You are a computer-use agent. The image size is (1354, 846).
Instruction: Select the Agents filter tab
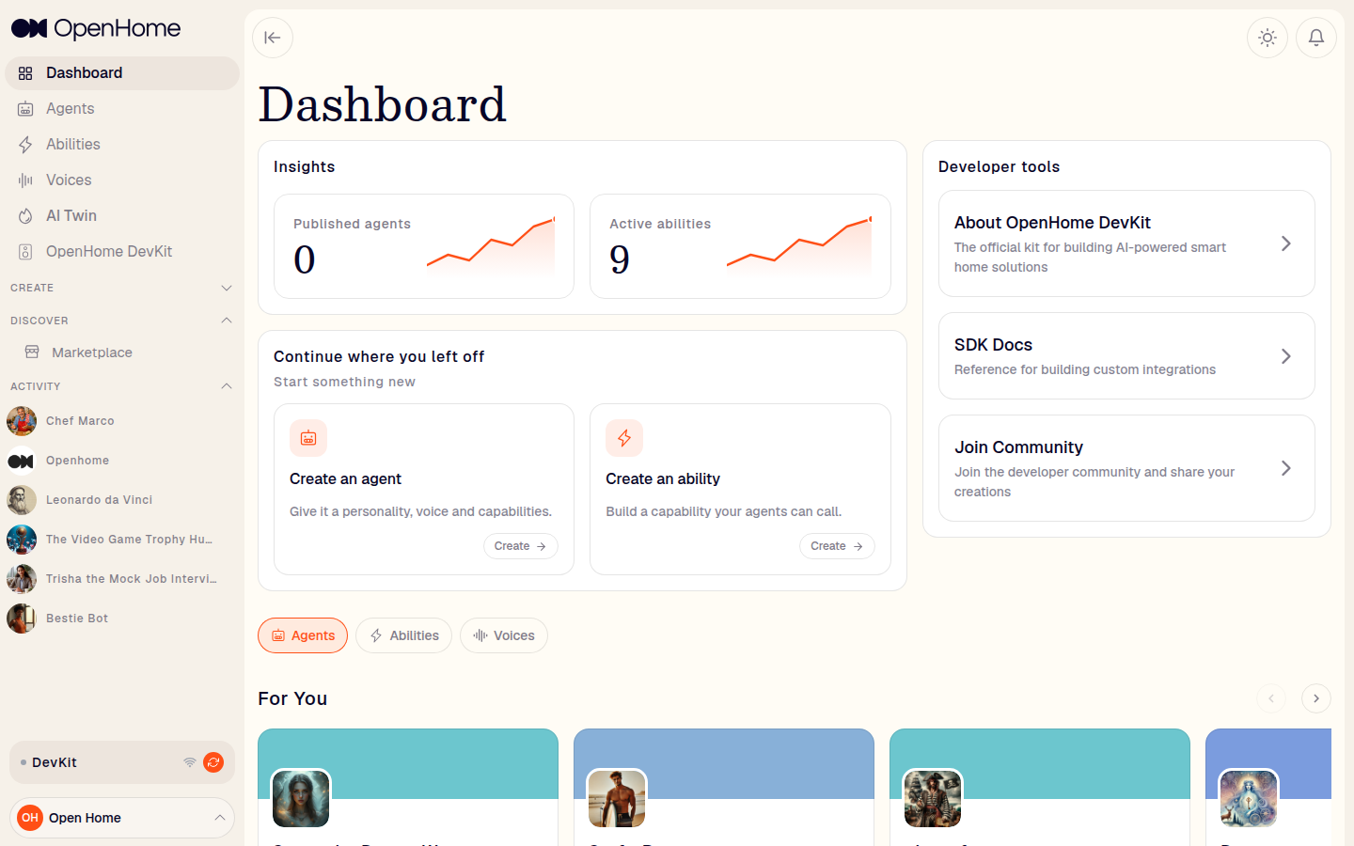click(x=303, y=635)
